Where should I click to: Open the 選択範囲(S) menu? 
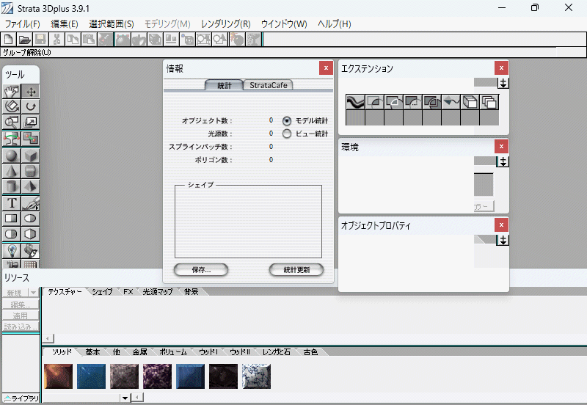(x=112, y=24)
